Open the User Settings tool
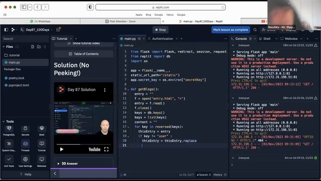 [x=25, y=161]
